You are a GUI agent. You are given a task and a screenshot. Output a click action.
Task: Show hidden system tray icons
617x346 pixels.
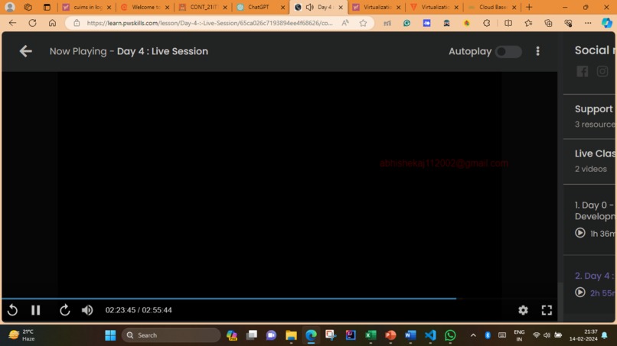coord(473,335)
